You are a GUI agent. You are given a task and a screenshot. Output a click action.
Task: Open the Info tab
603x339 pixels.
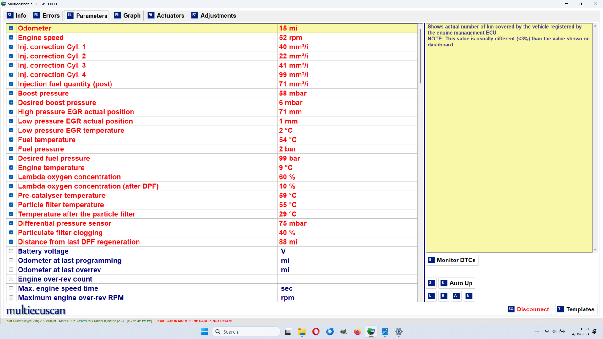point(17,16)
